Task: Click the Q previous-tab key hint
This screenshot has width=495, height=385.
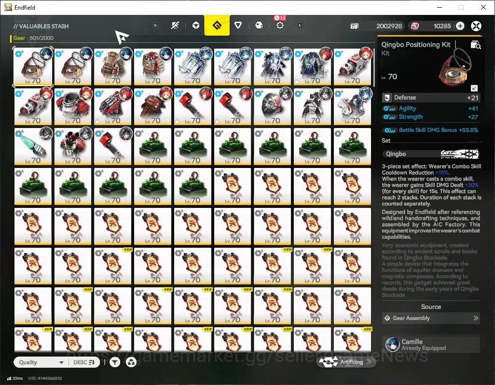Action: click(x=155, y=25)
